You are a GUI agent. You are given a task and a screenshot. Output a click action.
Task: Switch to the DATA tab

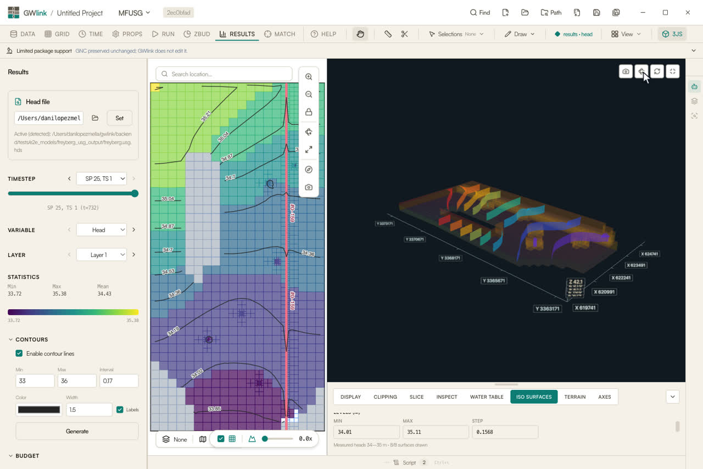tap(23, 34)
